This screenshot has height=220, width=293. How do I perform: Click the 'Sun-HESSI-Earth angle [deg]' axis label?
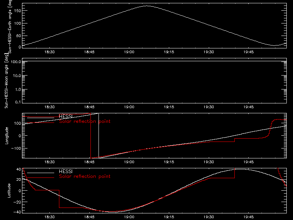10,26
